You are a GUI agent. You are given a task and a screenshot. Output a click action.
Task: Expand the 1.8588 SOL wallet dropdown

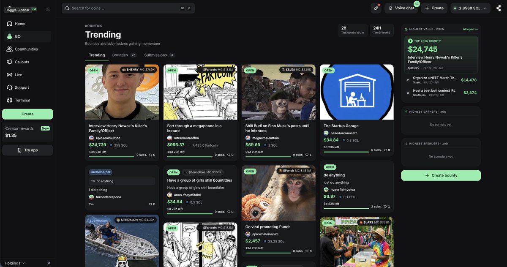coord(470,8)
